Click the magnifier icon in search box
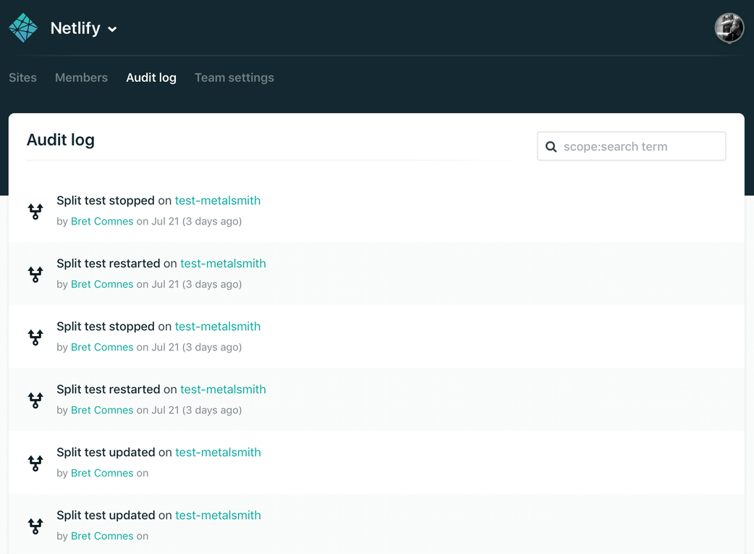 point(551,147)
